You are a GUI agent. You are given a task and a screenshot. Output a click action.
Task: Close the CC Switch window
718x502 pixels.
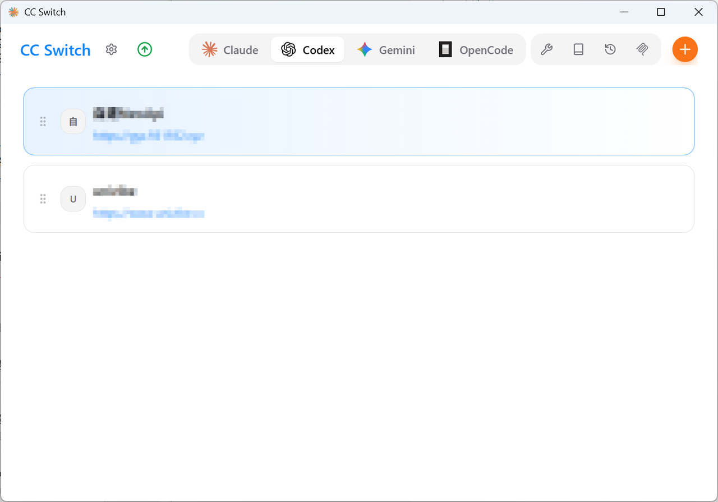click(x=698, y=12)
